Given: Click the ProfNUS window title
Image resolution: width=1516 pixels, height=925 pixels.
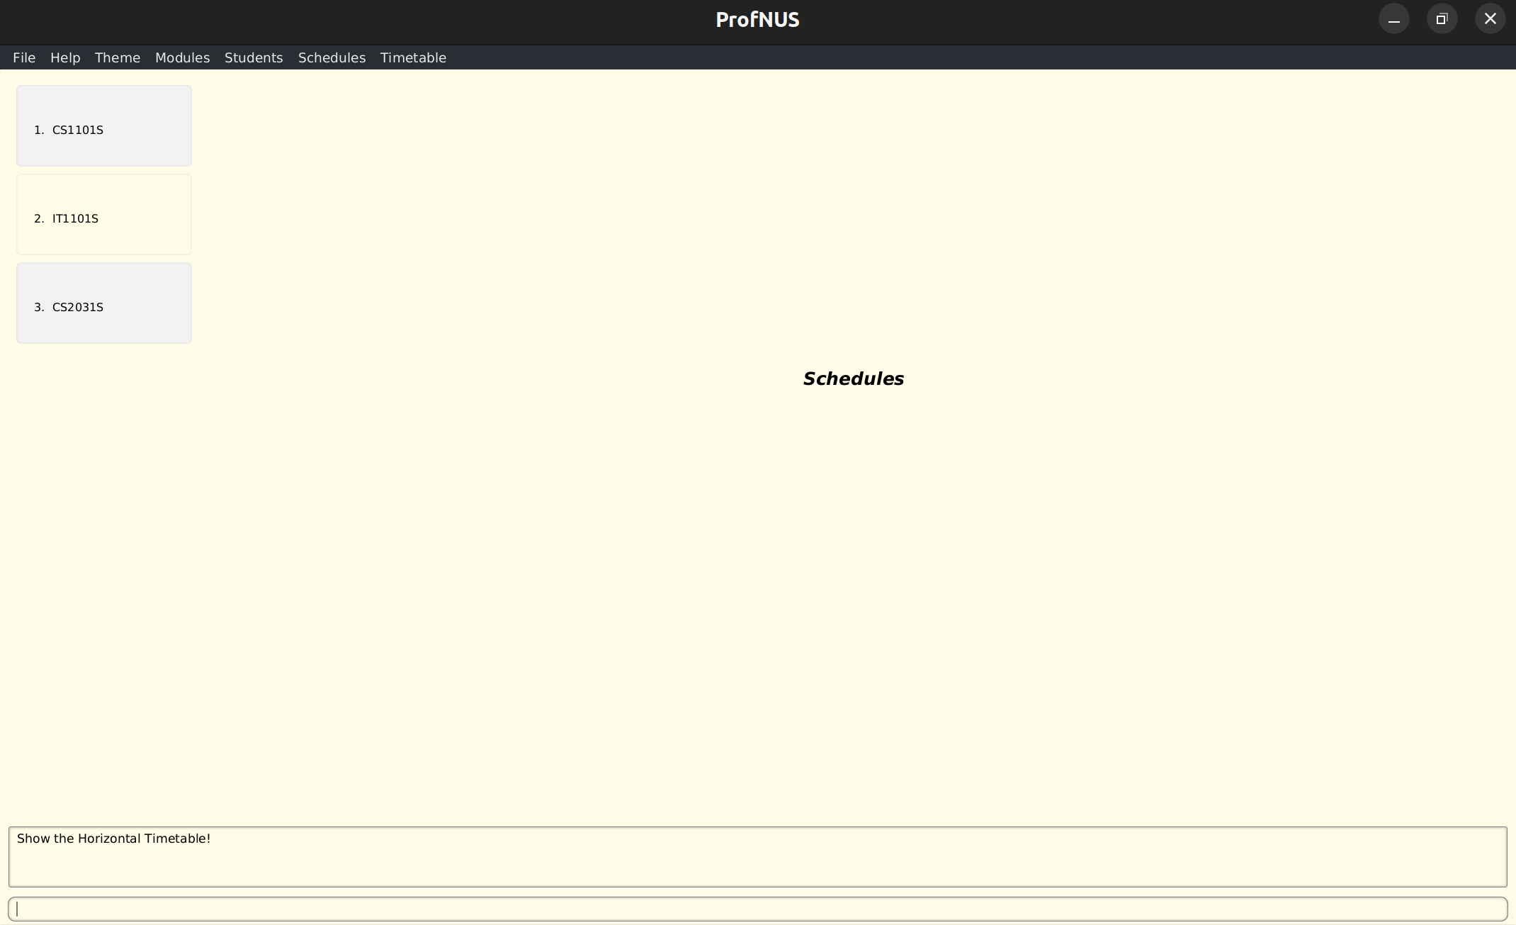Looking at the screenshot, I should pos(757,20).
